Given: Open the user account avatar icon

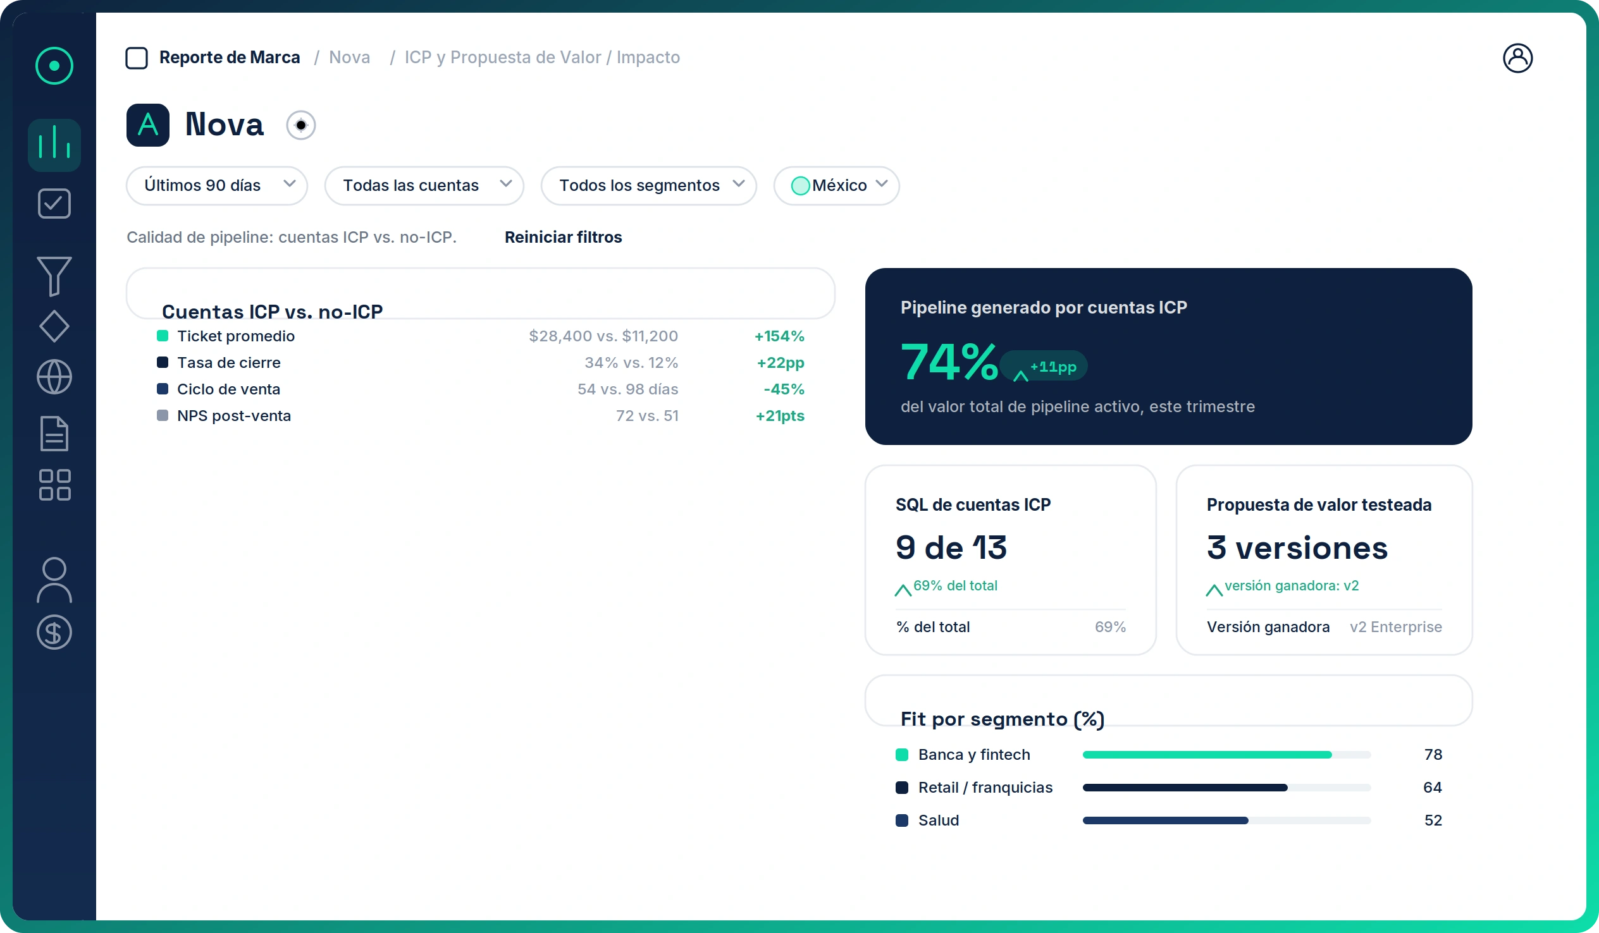Looking at the screenshot, I should point(1517,58).
